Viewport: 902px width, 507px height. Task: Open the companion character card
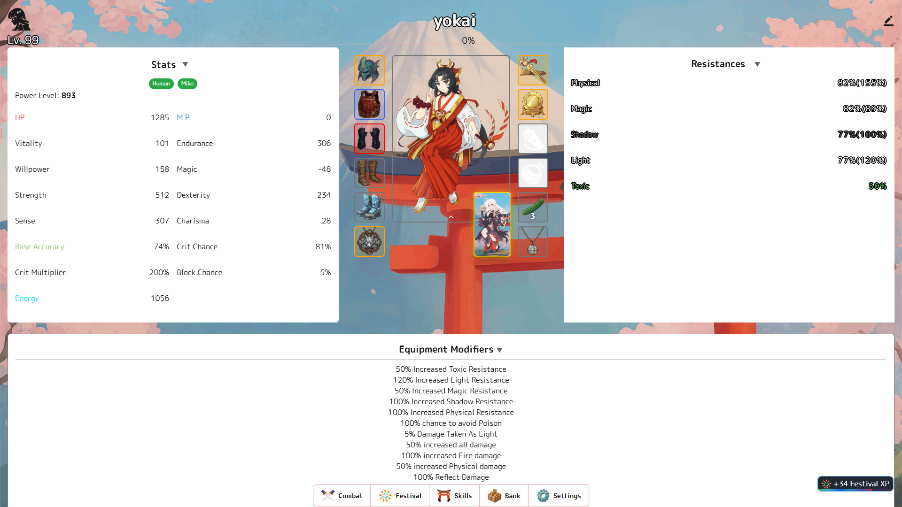pyautogui.click(x=492, y=224)
